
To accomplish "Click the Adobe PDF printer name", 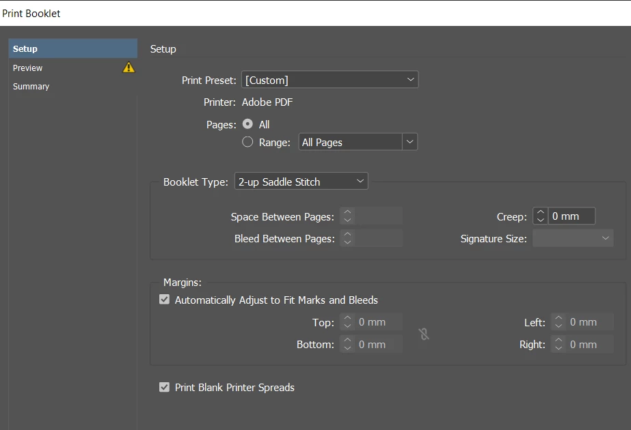I will (267, 102).
